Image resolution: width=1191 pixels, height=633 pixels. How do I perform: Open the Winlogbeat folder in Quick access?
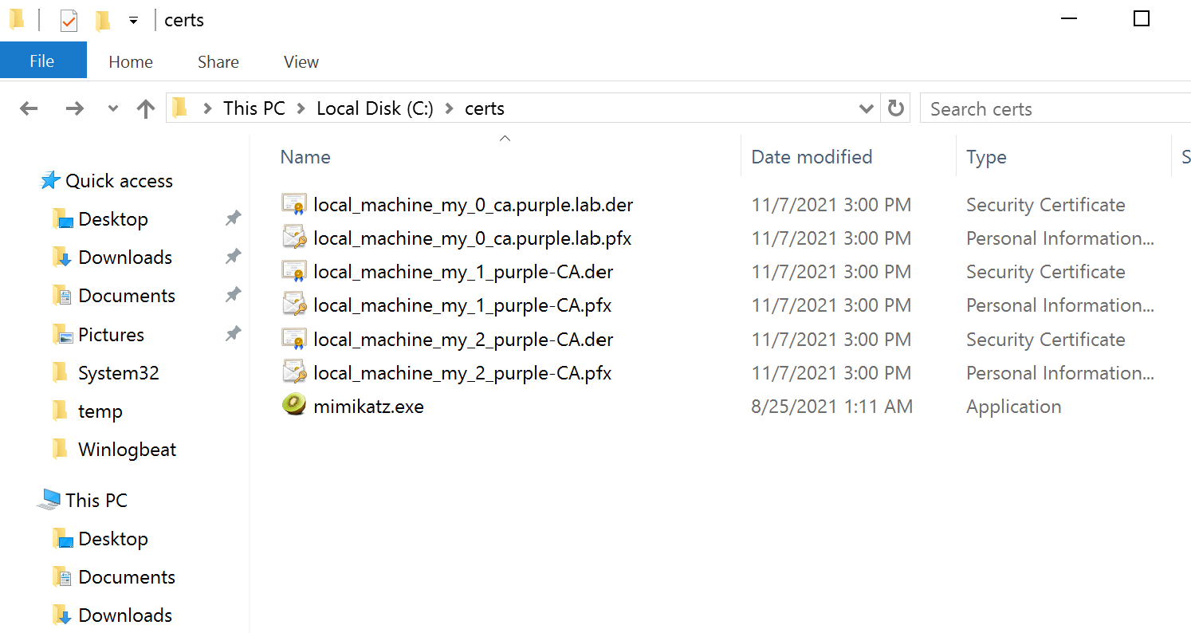coord(127,450)
